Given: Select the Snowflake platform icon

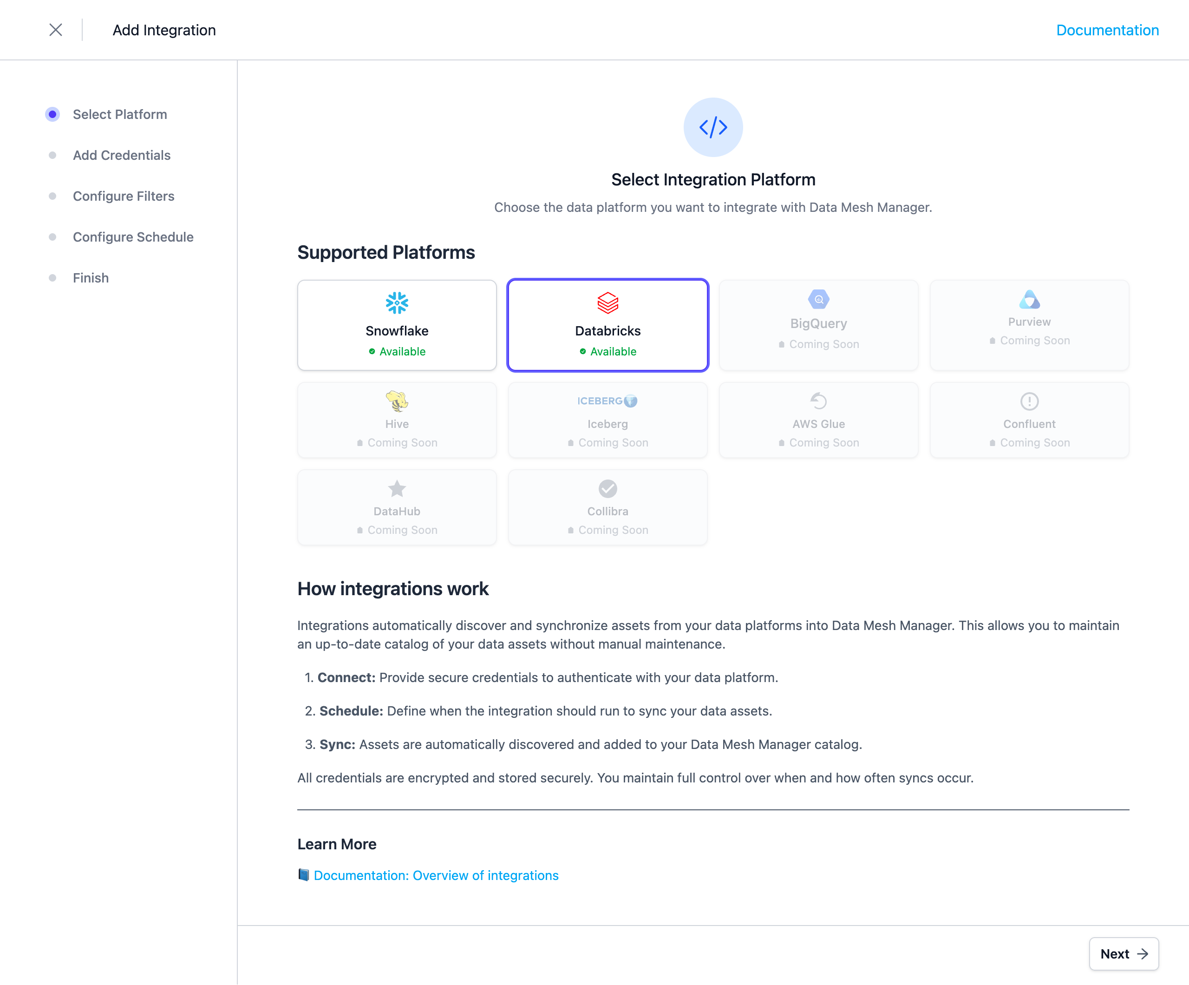Looking at the screenshot, I should [396, 303].
